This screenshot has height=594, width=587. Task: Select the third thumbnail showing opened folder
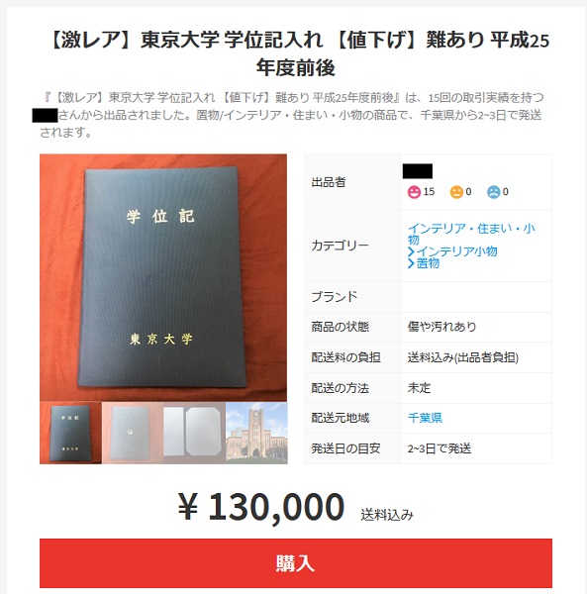(194, 433)
